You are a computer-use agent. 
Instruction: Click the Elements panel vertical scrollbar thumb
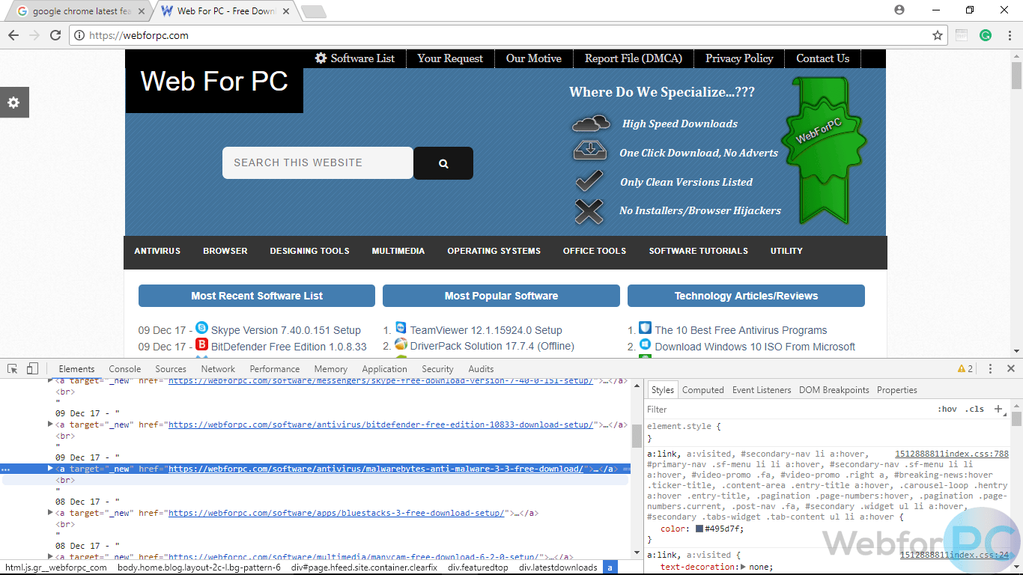[x=637, y=435]
